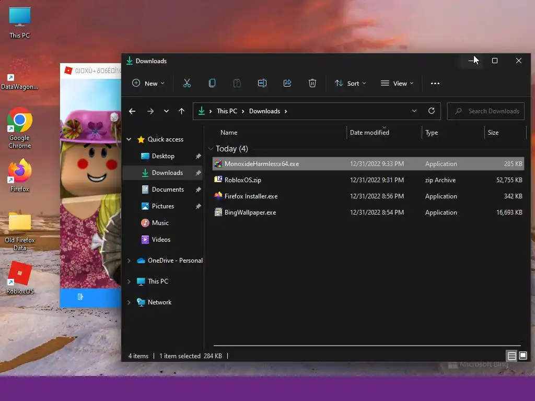Viewport: 535px width, 401px height.
Task: Open the View dropdown menu
Action: pyautogui.click(x=397, y=83)
